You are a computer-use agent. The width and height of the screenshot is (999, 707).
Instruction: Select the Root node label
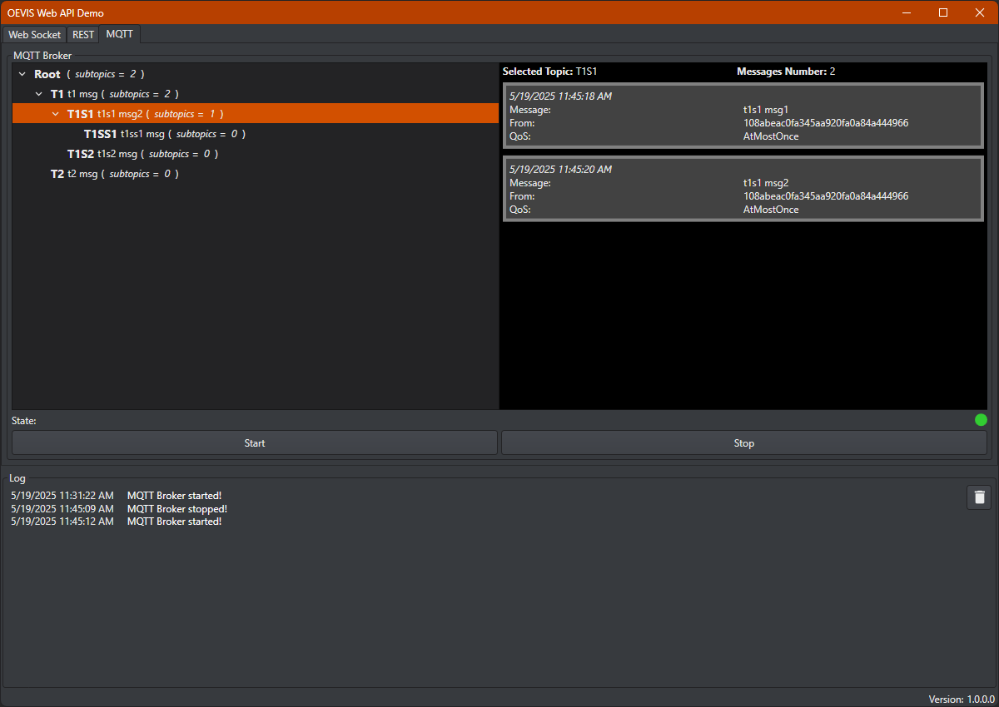tap(47, 74)
